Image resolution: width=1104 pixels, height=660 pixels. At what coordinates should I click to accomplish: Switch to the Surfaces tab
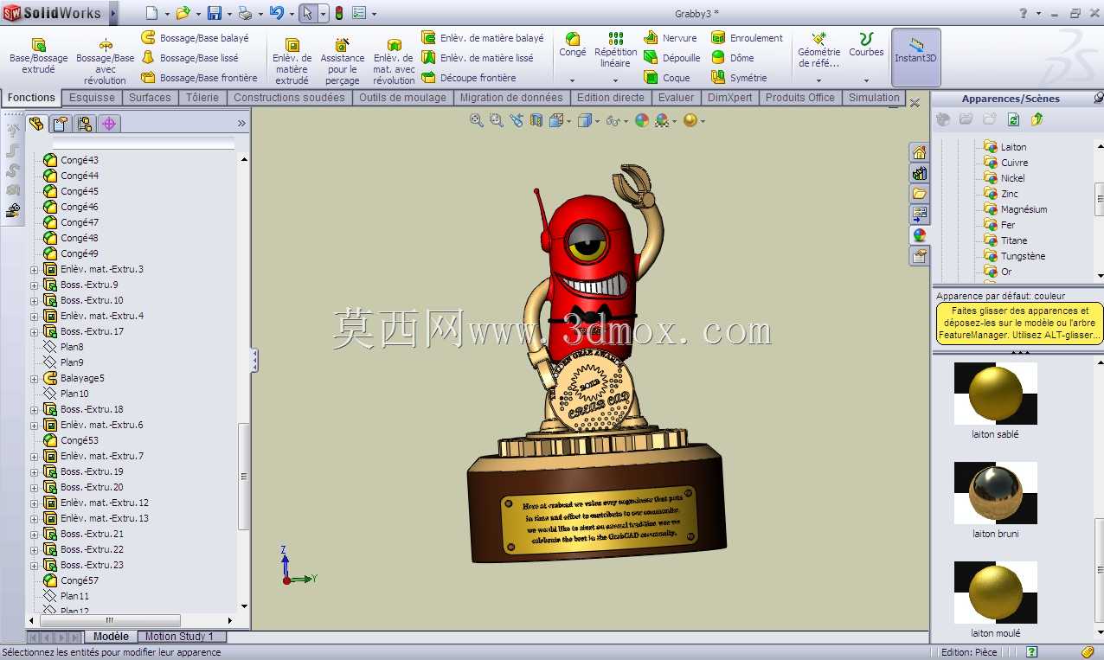pyautogui.click(x=150, y=98)
